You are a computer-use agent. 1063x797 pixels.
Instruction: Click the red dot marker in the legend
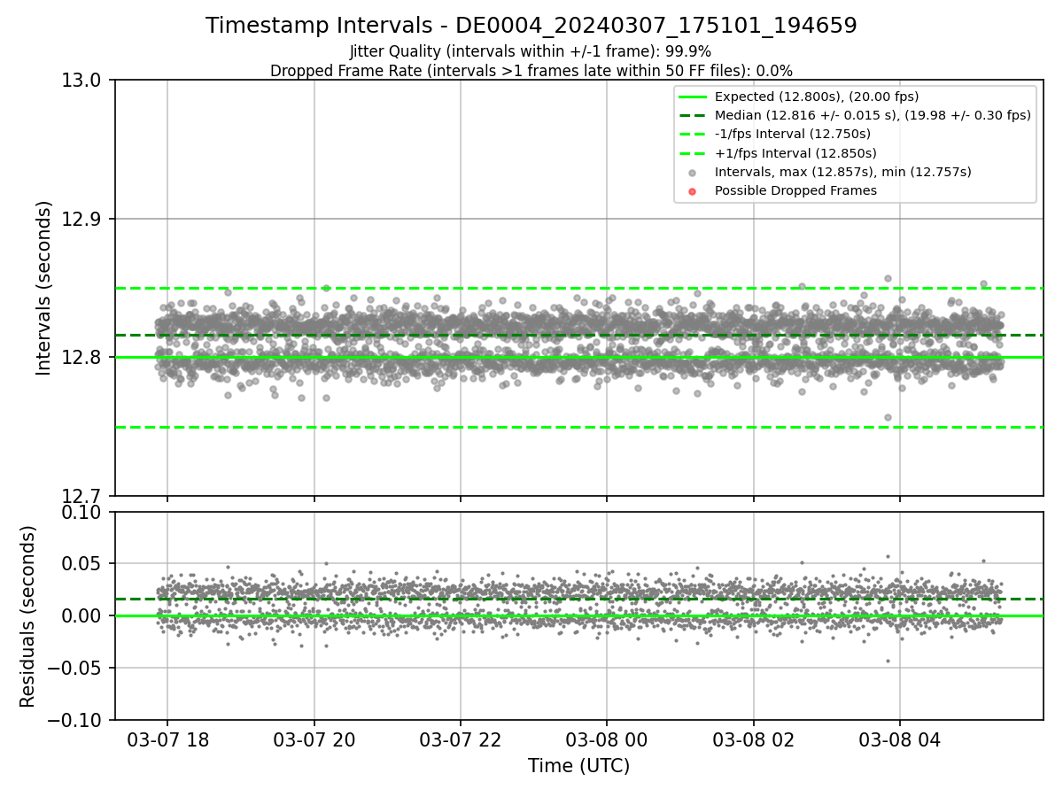coord(693,191)
